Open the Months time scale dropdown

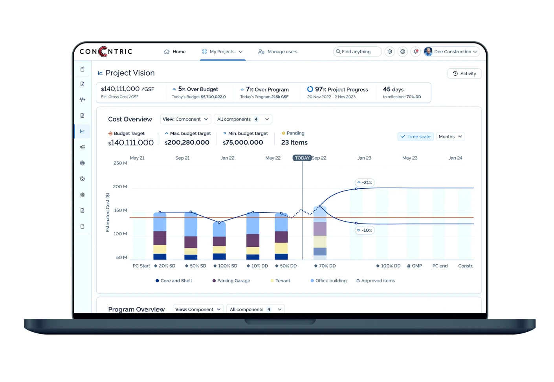point(450,136)
